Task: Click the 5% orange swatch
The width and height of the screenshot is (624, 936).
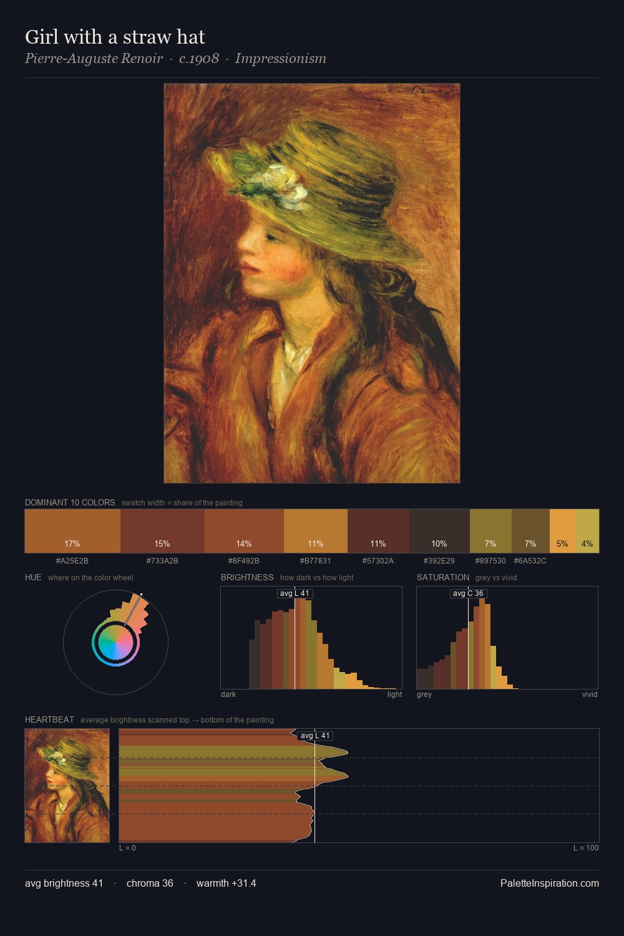Action: pos(563,531)
